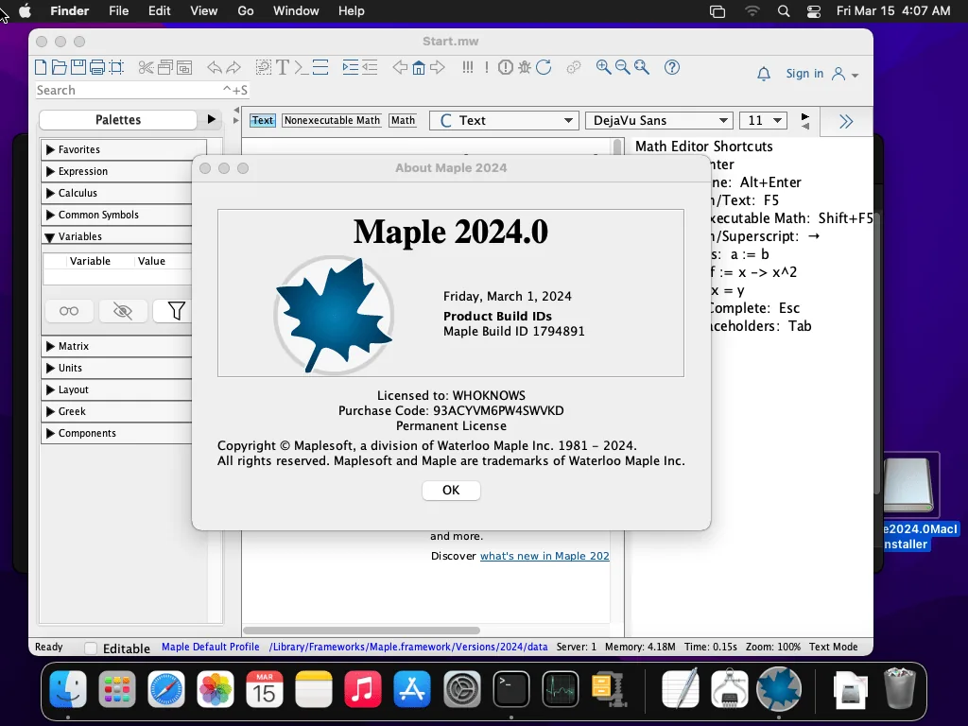The image size is (968, 726).
Task: Toggle variable filter funnel button
Action: pos(177,310)
